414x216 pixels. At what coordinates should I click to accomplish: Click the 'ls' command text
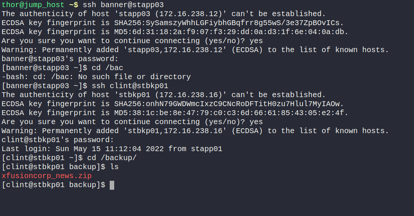point(114,167)
